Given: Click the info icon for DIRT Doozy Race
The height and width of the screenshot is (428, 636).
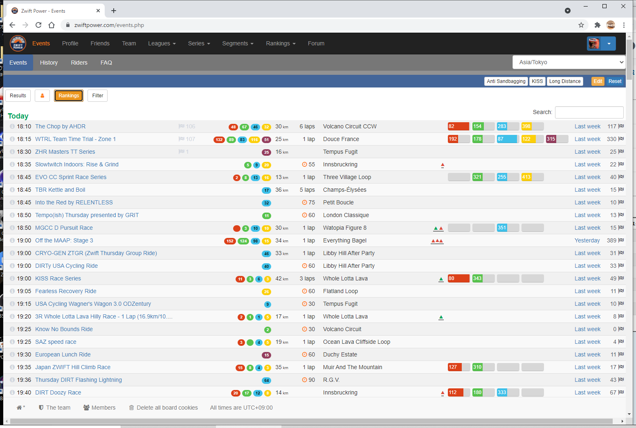Looking at the screenshot, I should [12, 392].
